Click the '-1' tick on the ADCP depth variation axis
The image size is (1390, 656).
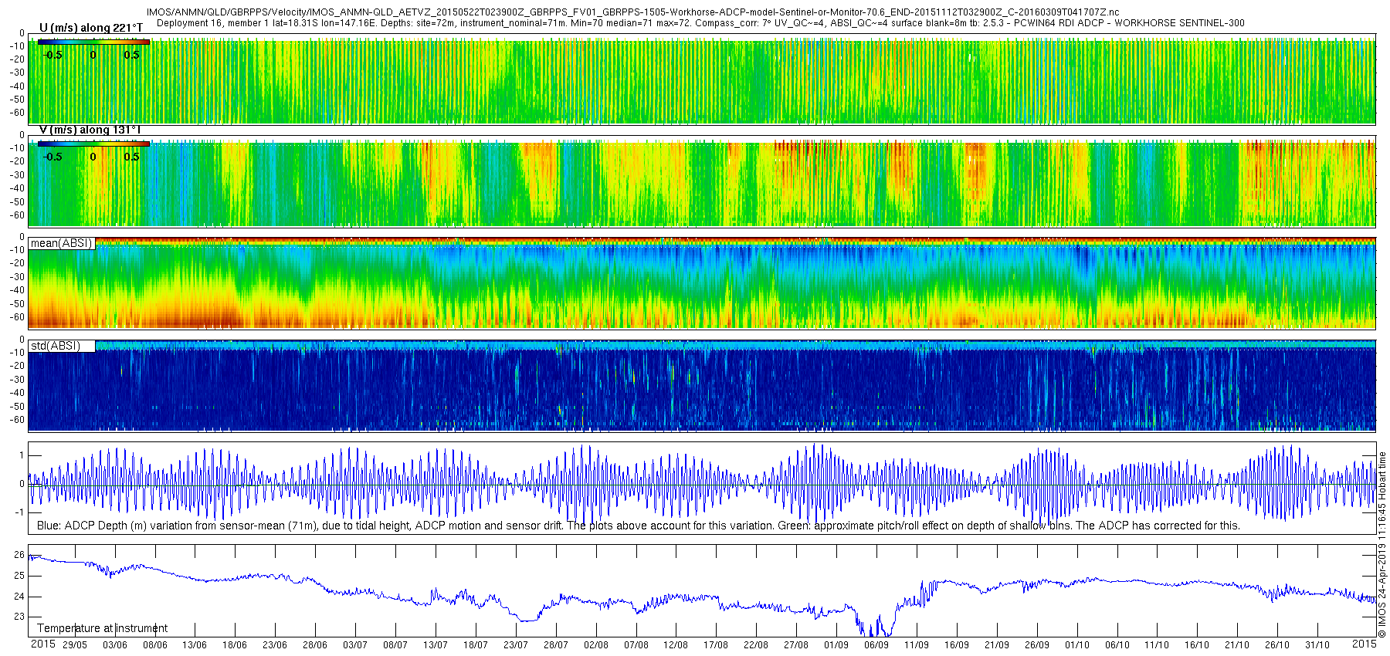coord(20,512)
